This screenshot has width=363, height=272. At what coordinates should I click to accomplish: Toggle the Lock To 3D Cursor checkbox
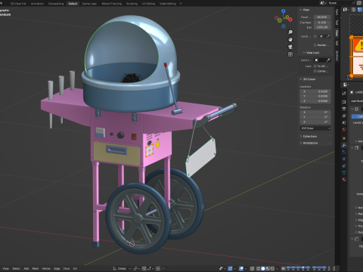(x=315, y=66)
